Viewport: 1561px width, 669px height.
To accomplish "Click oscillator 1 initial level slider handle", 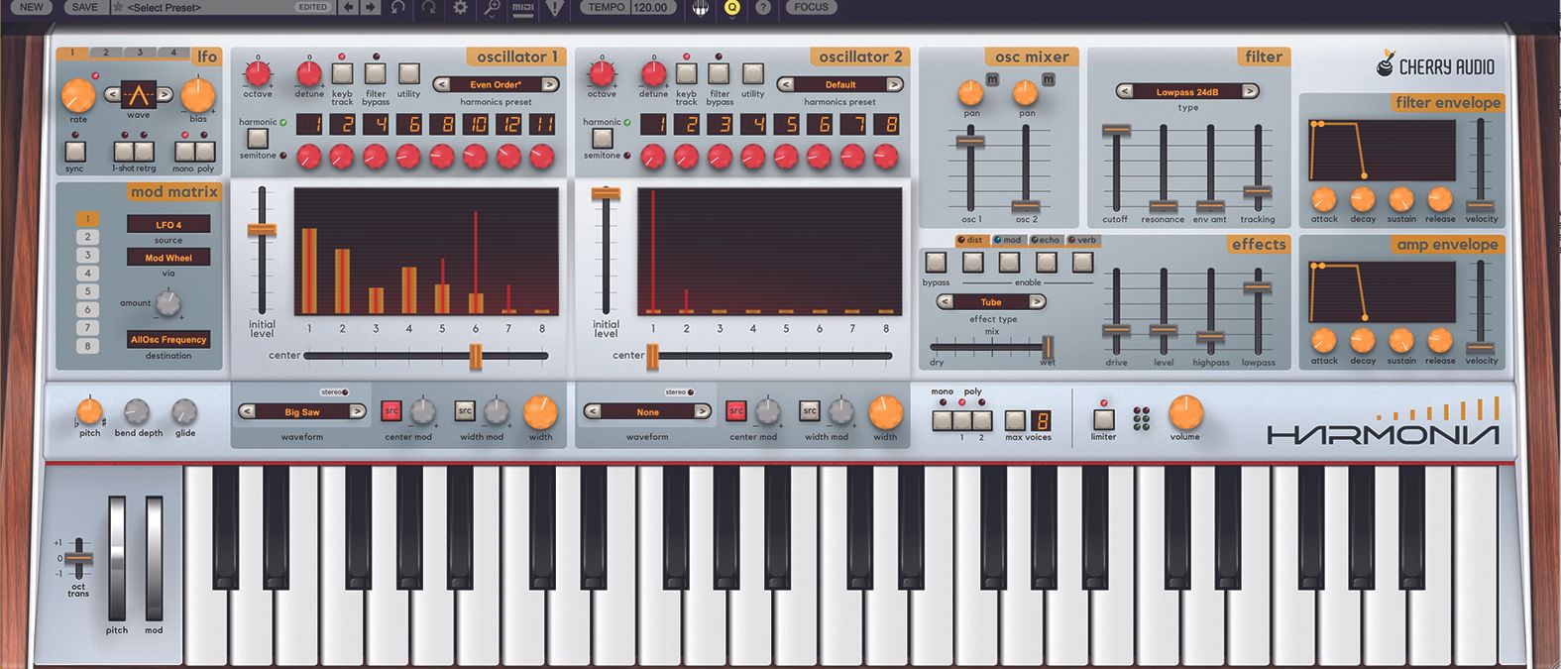I will 262,230.
